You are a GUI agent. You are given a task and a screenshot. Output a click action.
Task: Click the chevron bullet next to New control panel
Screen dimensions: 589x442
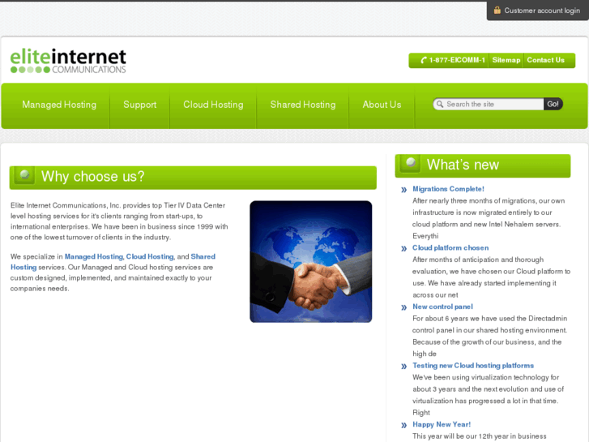point(403,307)
